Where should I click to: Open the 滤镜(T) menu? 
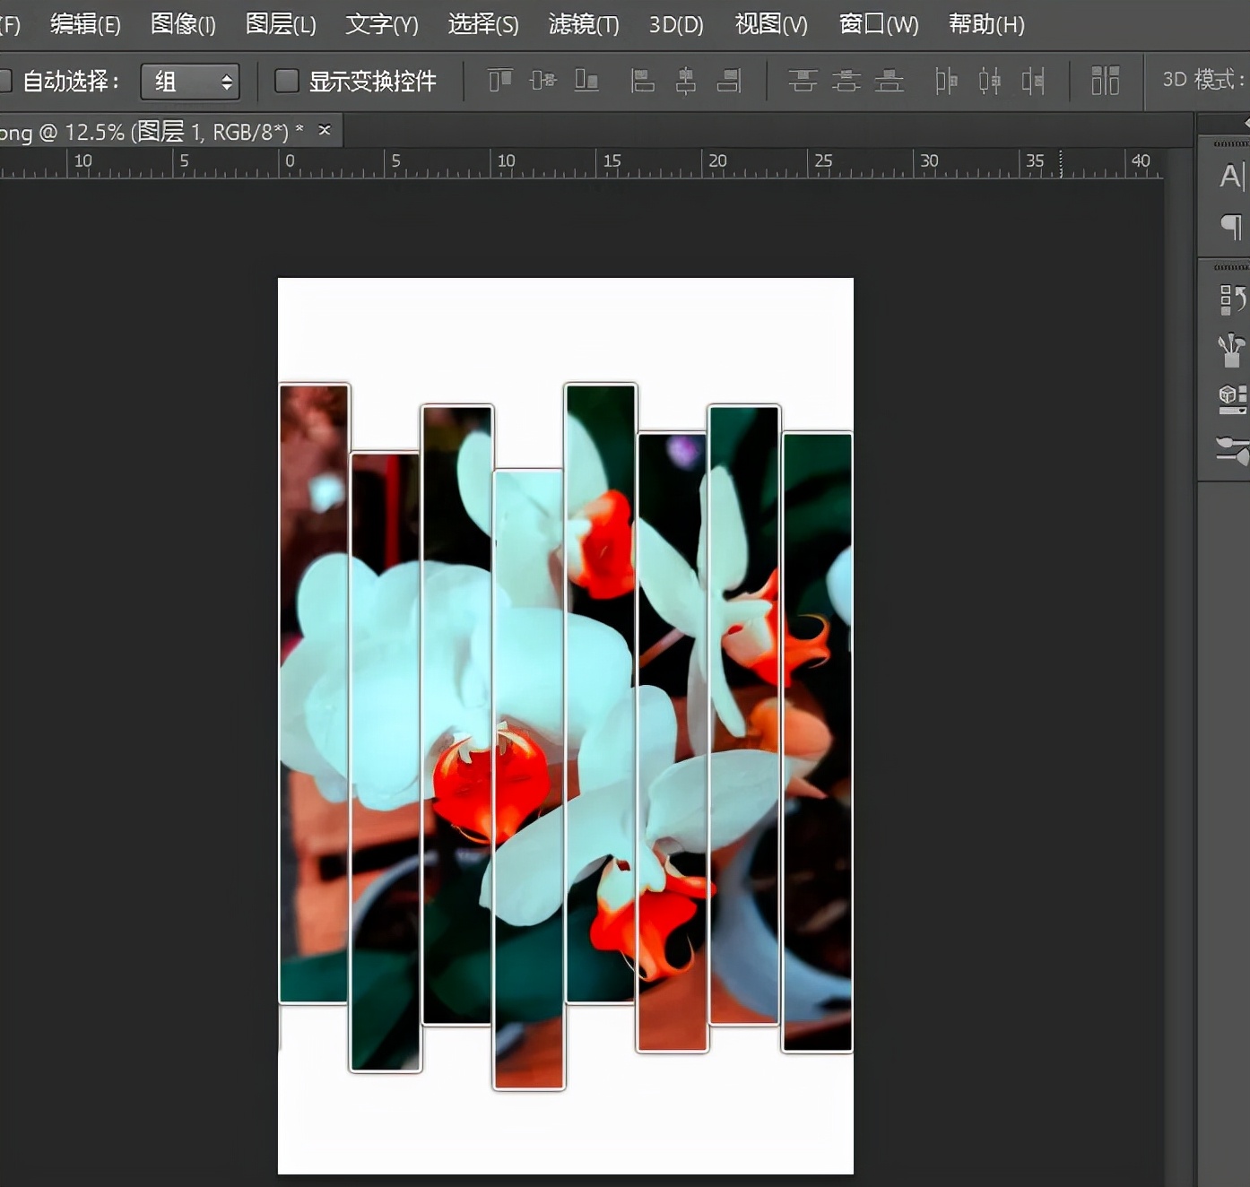tap(584, 24)
